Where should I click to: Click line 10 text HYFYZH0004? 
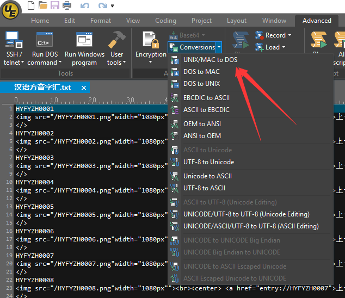click(x=35, y=182)
